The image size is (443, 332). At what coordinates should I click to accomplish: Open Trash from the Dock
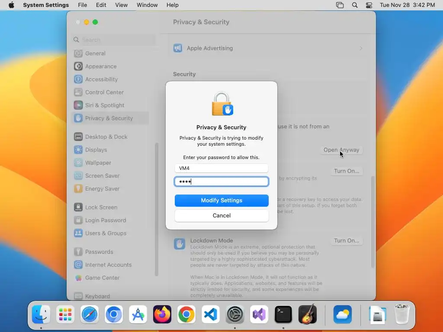click(402, 314)
